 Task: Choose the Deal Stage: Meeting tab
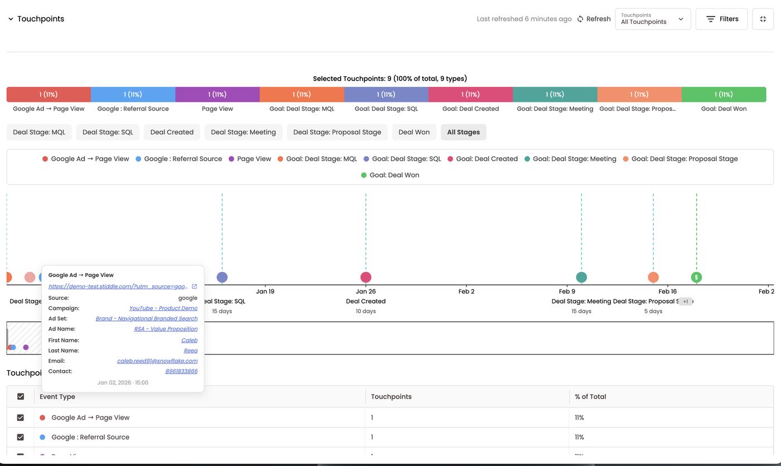coord(243,132)
